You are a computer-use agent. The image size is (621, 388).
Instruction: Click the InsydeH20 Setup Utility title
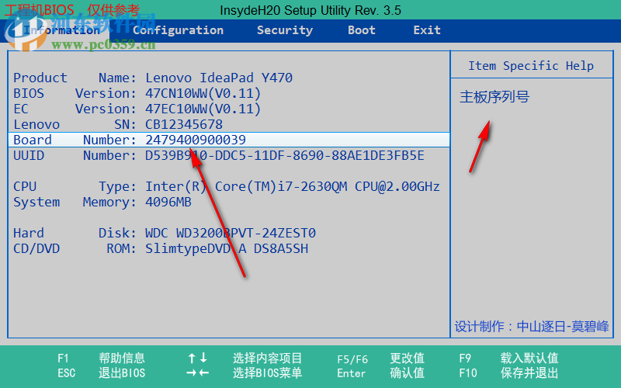tap(310, 10)
